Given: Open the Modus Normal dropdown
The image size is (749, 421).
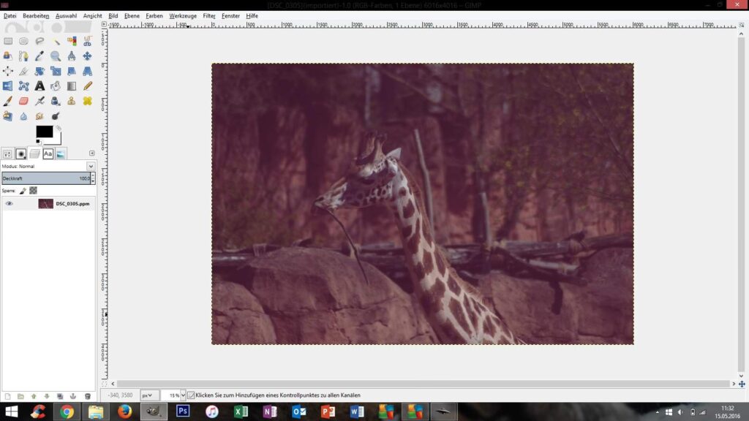Looking at the screenshot, I should tap(91, 166).
